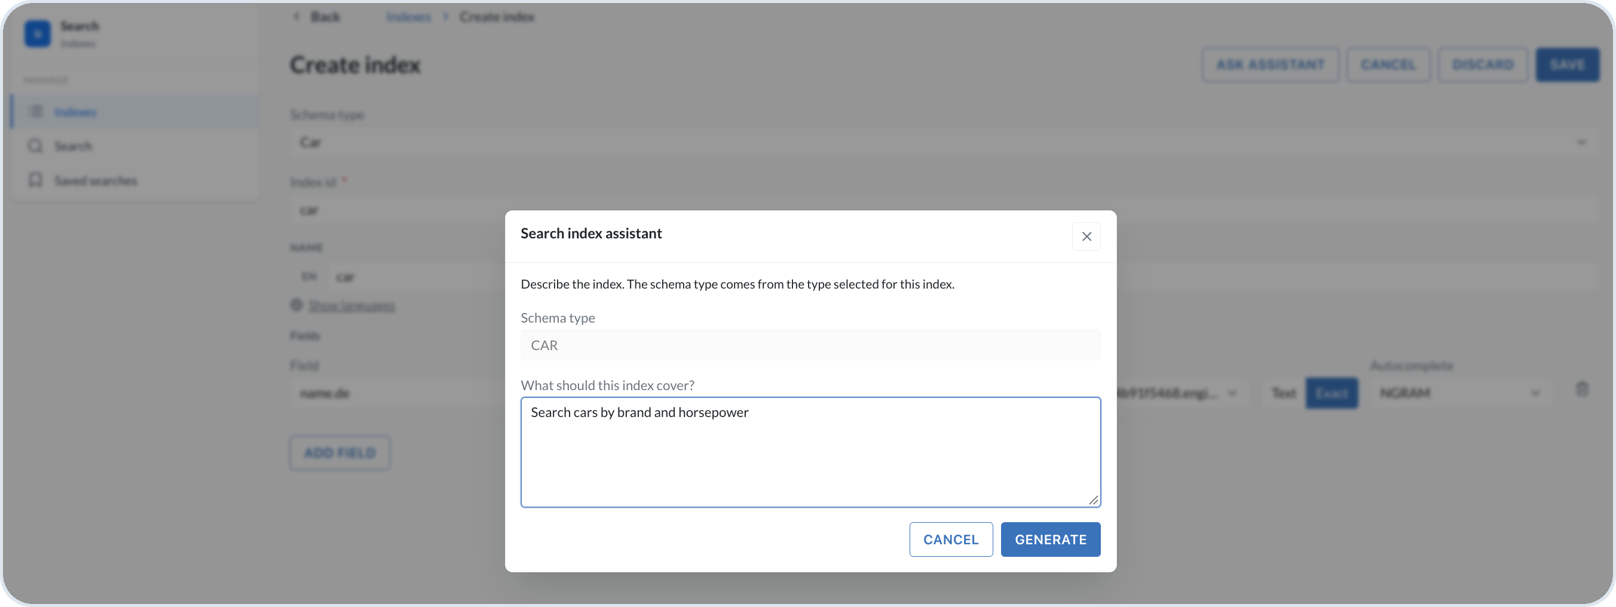The width and height of the screenshot is (1616, 607).
Task: Open Saved searches in the sidebar
Action: [x=136, y=180]
